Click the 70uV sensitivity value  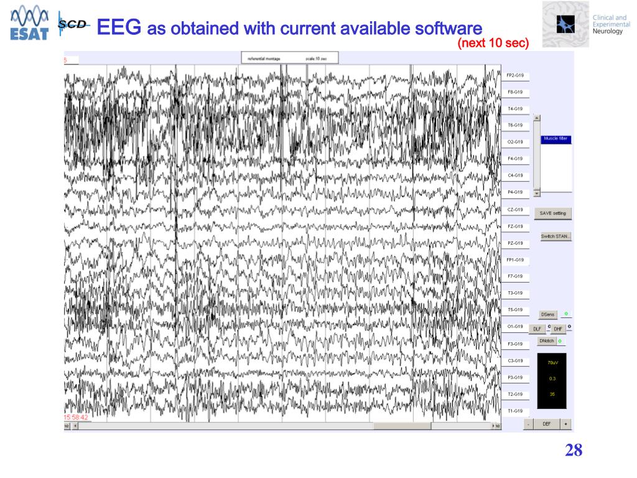(x=552, y=363)
